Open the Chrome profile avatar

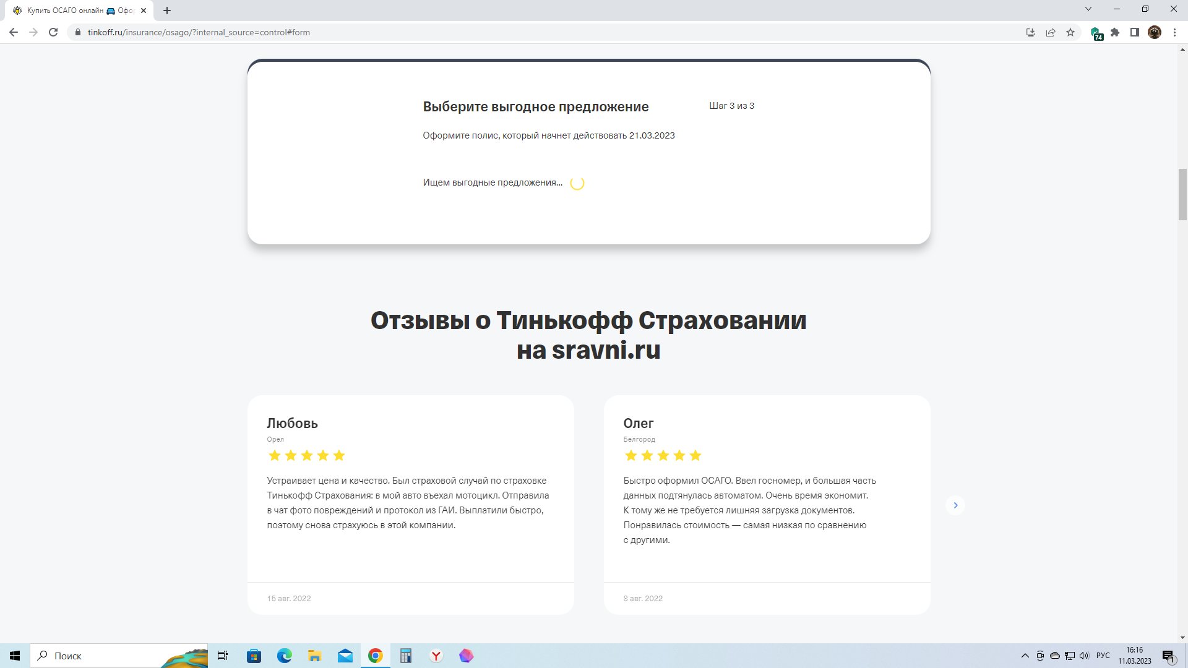click(1155, 32)
